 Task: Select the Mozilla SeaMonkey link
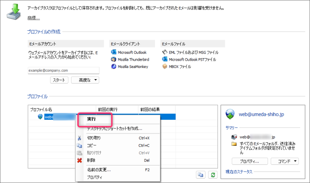coord(133,67)
